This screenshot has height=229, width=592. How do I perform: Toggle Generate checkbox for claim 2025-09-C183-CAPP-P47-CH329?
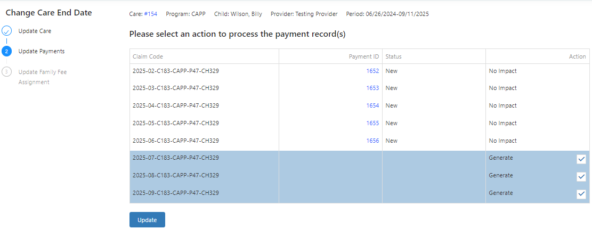pos(581,194)
